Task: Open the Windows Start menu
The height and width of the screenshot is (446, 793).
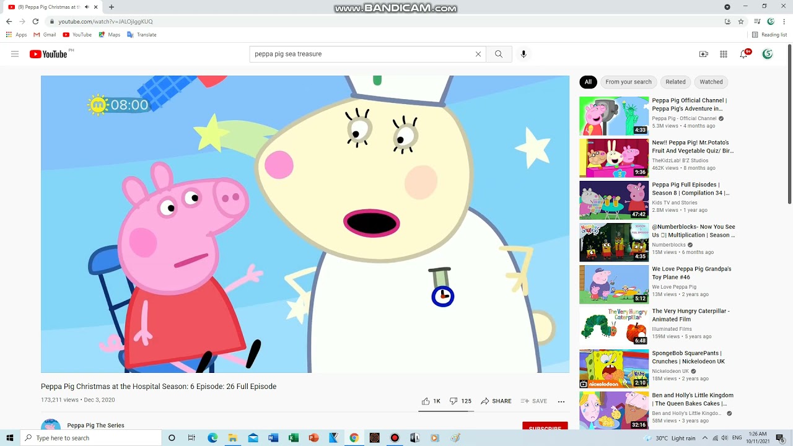Action: (x=10, y=438)
